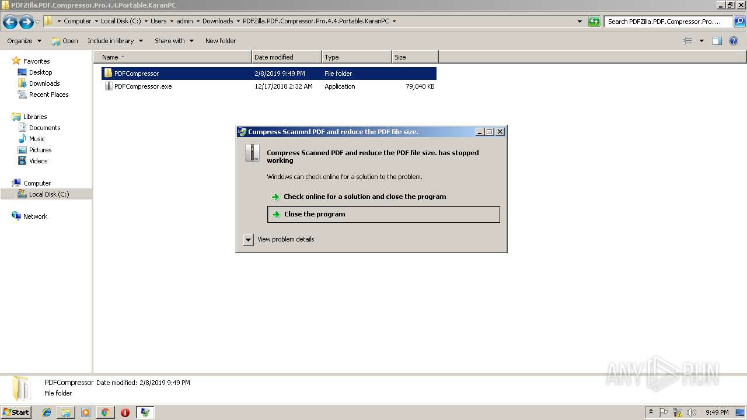
Task: Click Open in the toolbar
Action: pyautogui.click(x=64, y=41)
